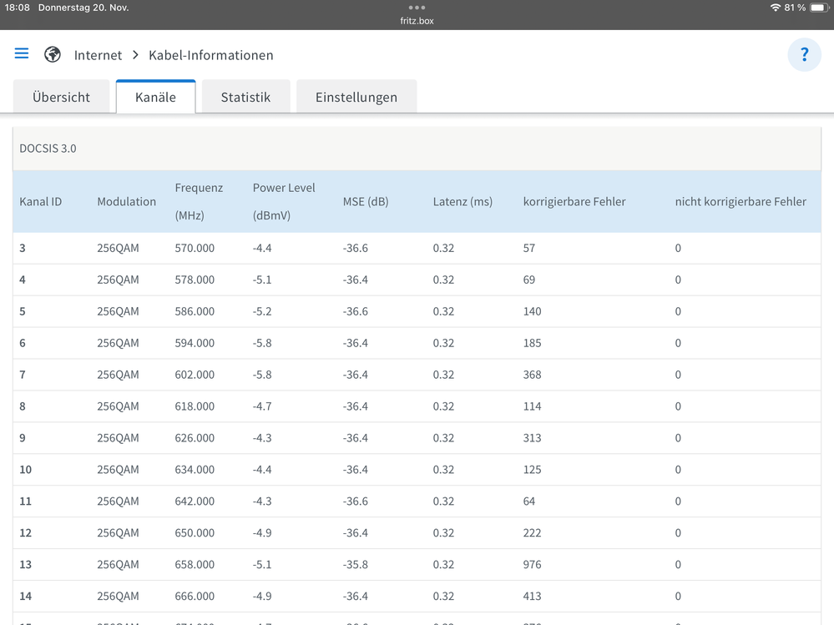Switch to the Einstellungen tab
The height and width of the screenshot is (625, 834).
tap(356, 97)
